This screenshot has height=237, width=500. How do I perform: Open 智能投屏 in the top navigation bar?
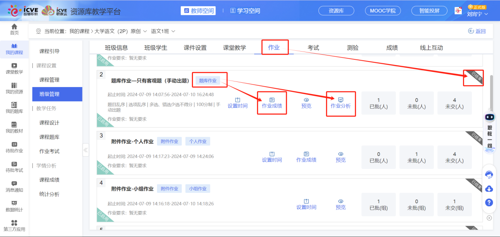tap(429, 11)
